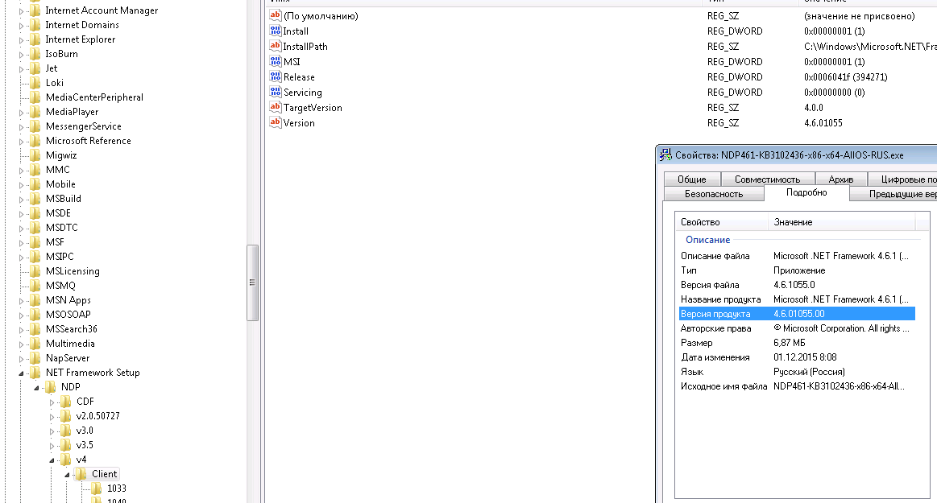Viewport: 937px width, 503px height.
Task: Click the TargetVersion string value icon
Action: pyautogui.click(x=275, y=107)
